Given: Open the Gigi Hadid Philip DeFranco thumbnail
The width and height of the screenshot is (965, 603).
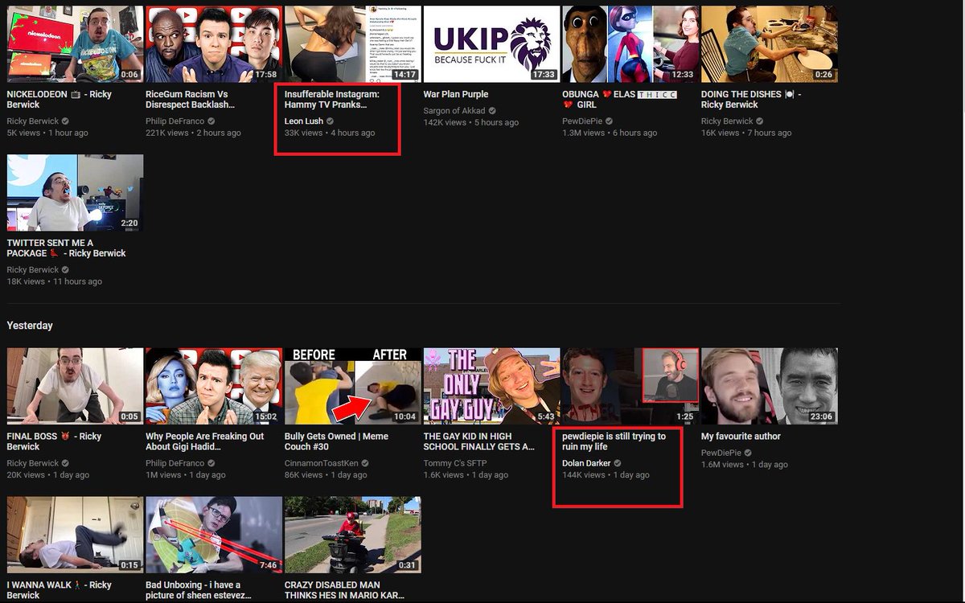Looking at the screenshot, I should (214, 386).
